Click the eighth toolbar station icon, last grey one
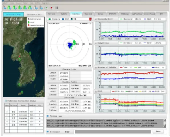Viewport: 170px width, 137px height. pos(41,8)
